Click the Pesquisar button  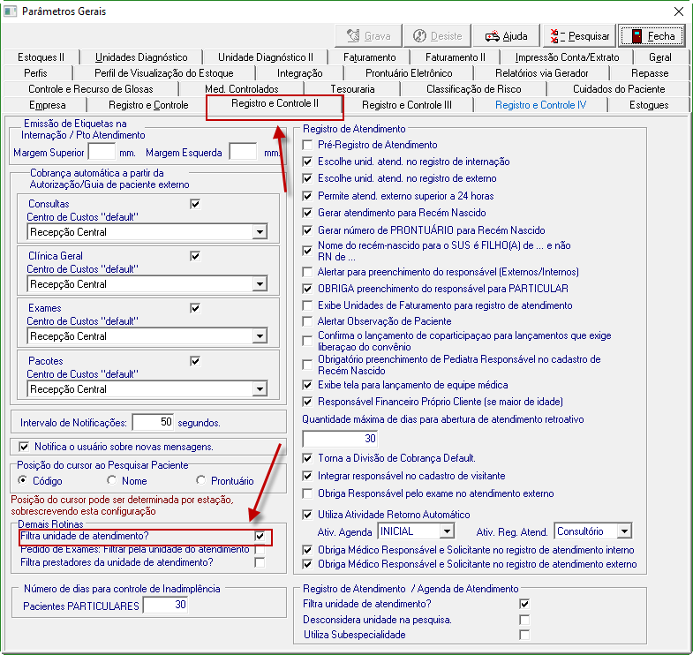(x=579, y=36)
